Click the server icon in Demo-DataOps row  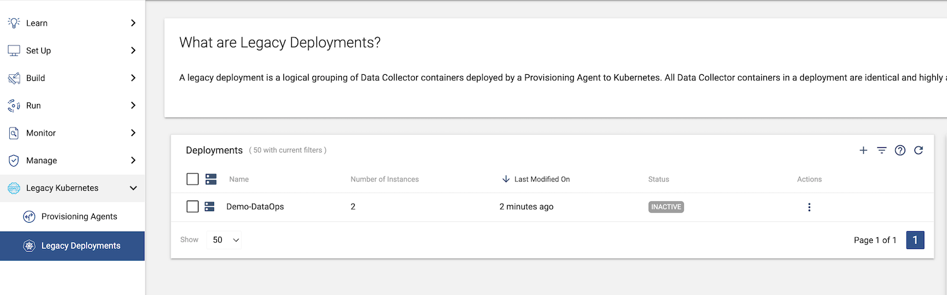tap(210, 207)
